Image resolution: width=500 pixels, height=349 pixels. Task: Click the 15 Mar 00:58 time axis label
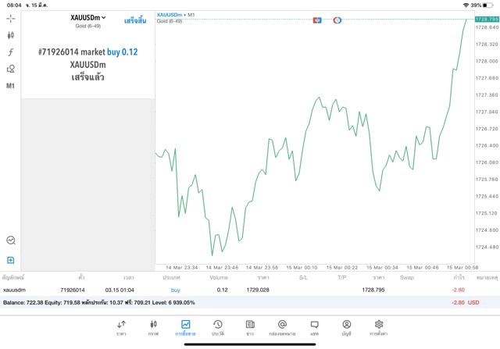click(x=462, y=268)
